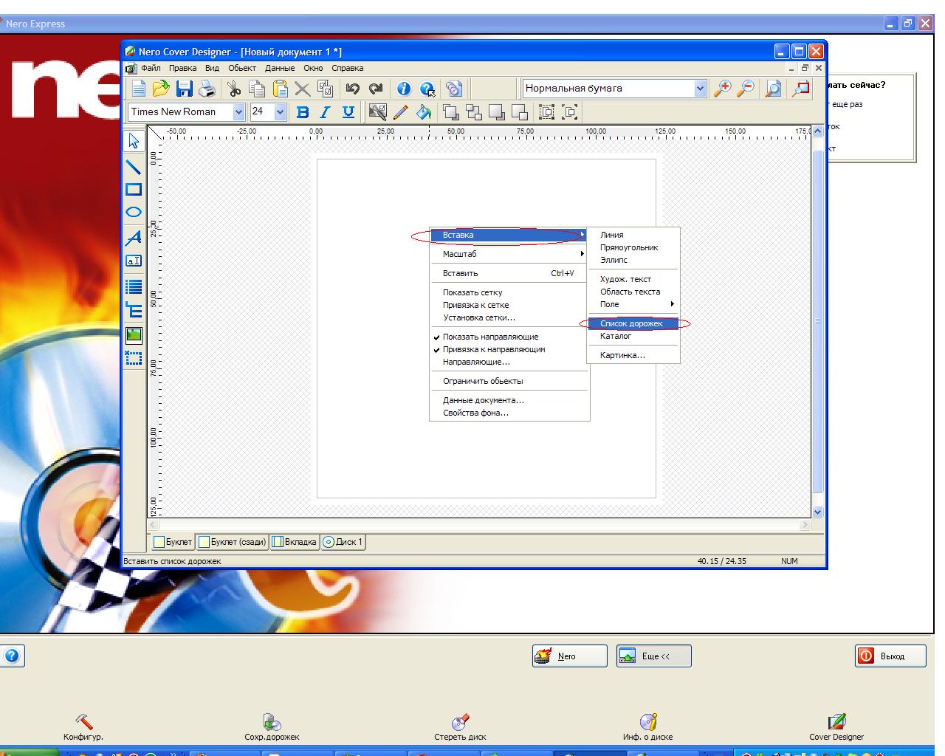
Task: Create a new document in Cover Designer
Action: pos(138,89)
